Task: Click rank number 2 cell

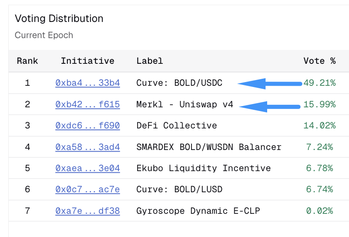Action: coord(27,104)
